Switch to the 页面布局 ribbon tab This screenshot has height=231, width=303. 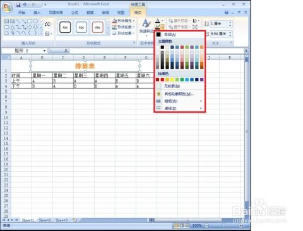click(56, 13)
